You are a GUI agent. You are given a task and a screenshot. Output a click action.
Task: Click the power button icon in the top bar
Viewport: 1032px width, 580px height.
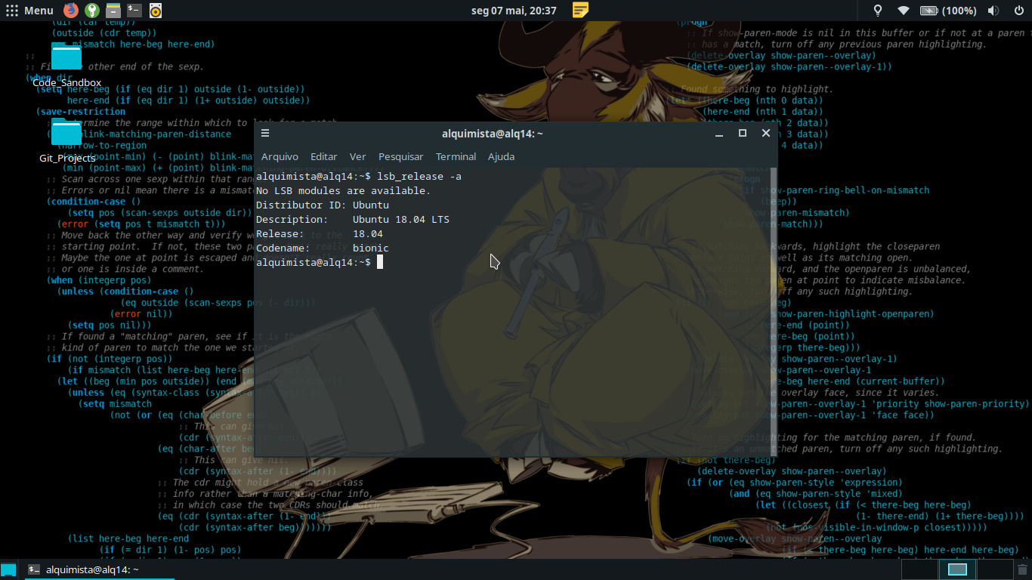[x=1018, y=11]
